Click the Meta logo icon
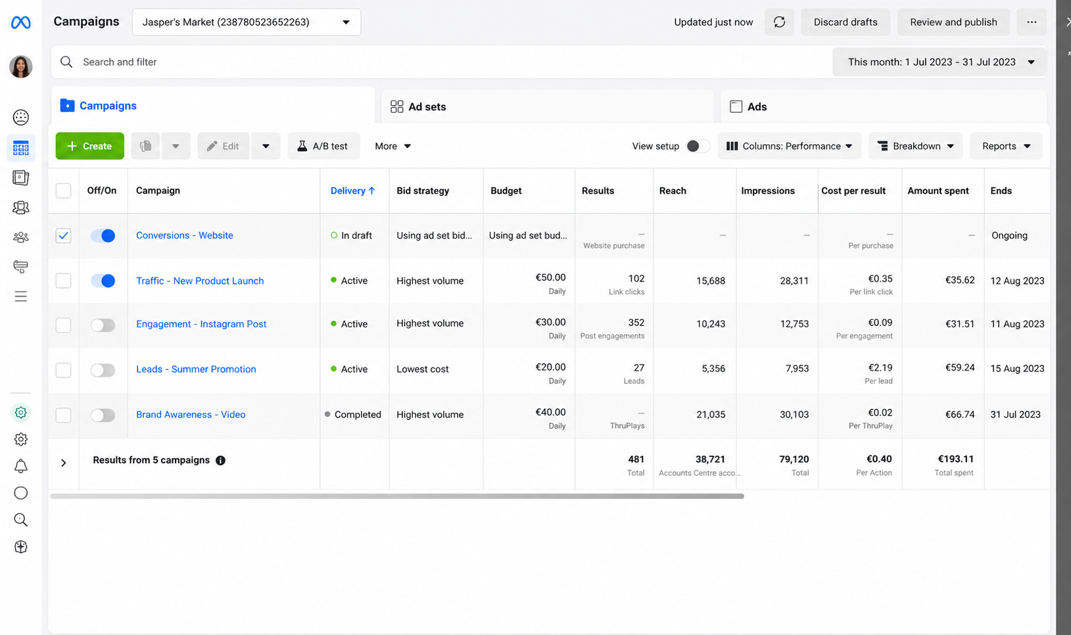The image size is (1071, 635). 20,22
